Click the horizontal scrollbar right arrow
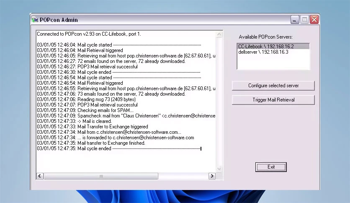Screen dimensions: 350x203 pos(212,176)
